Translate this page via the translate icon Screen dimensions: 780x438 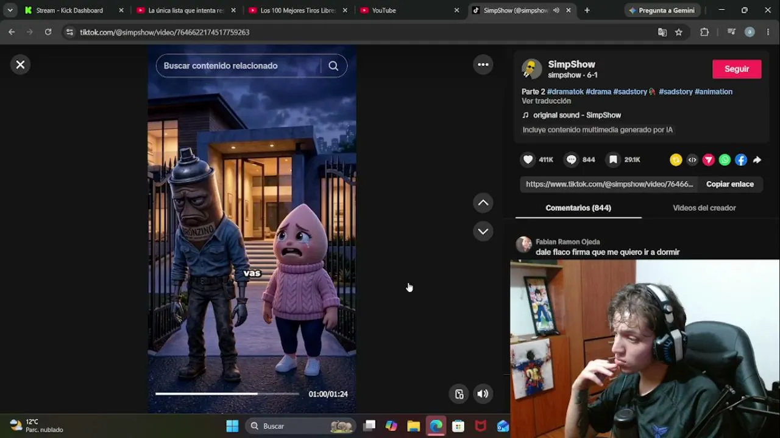click(662, 32)
